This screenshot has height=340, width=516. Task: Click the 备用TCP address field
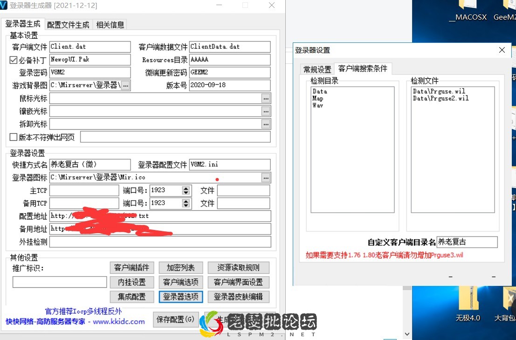pos(84,203)
